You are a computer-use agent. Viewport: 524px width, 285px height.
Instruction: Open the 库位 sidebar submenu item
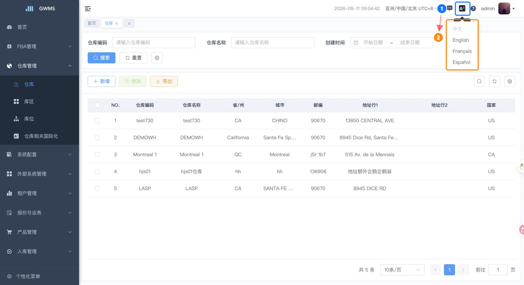pyautogui.click(x=40, y=119)
